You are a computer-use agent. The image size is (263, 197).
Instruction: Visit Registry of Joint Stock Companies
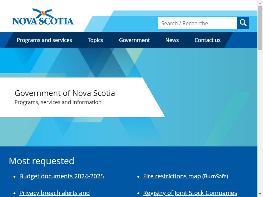click(x=190, y=193)
